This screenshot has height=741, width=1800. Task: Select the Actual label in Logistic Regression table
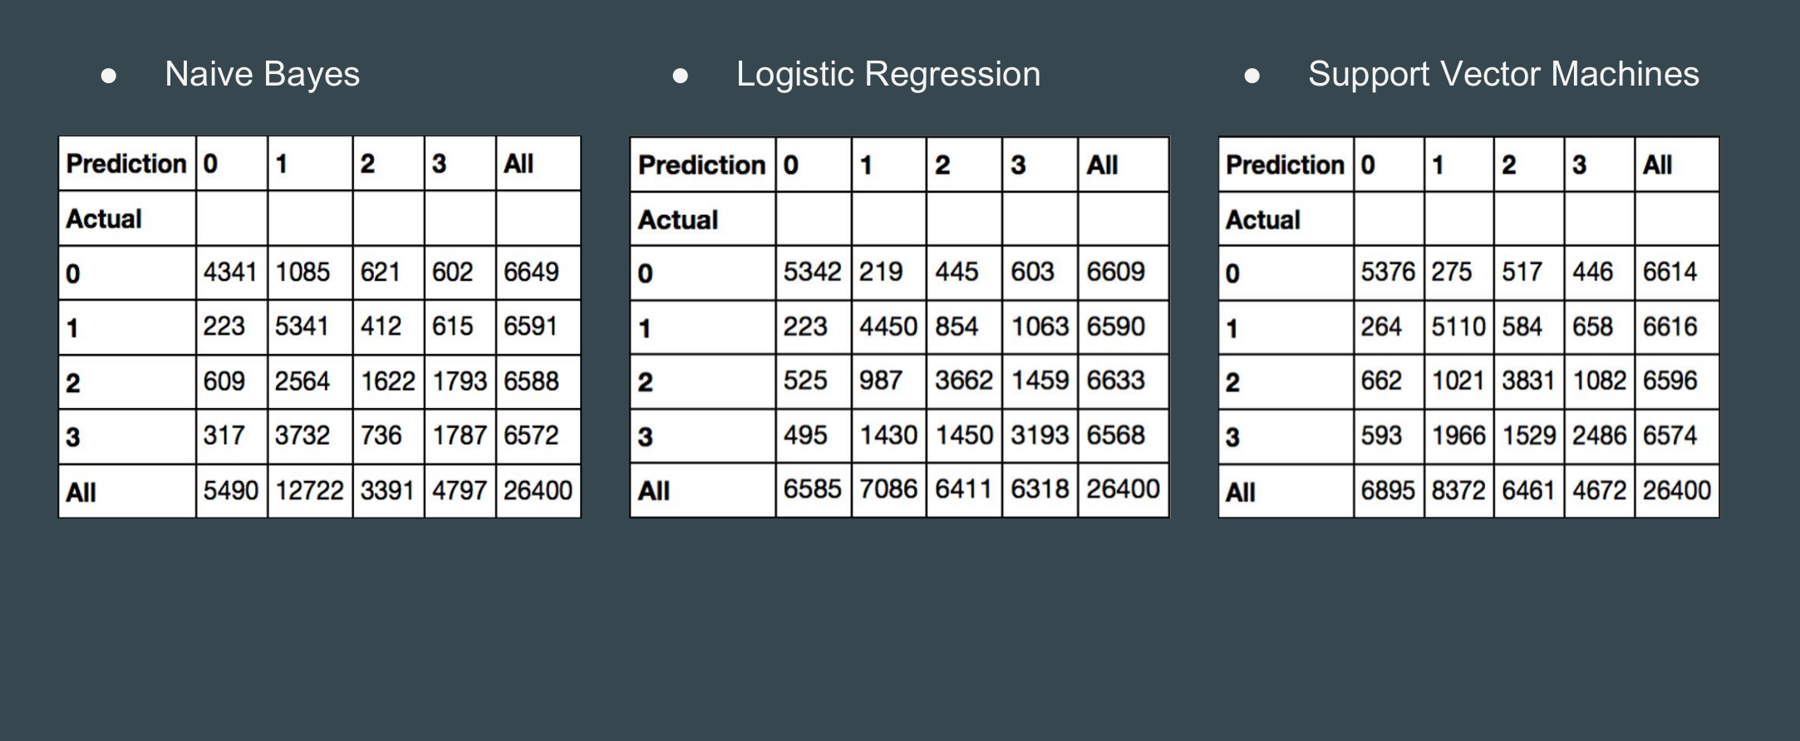[x=678, y=219]
